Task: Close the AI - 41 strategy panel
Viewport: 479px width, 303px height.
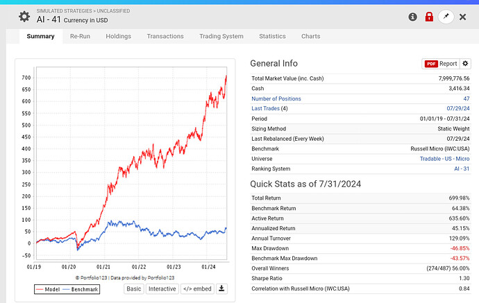Action: pyautogui.click(x=462, y=17)
